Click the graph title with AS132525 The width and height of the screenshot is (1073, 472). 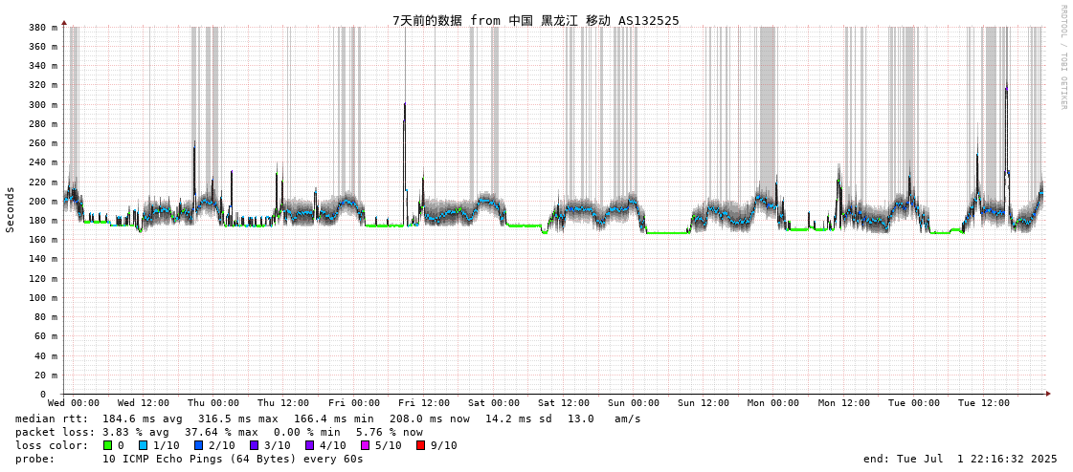coord(536,20)
